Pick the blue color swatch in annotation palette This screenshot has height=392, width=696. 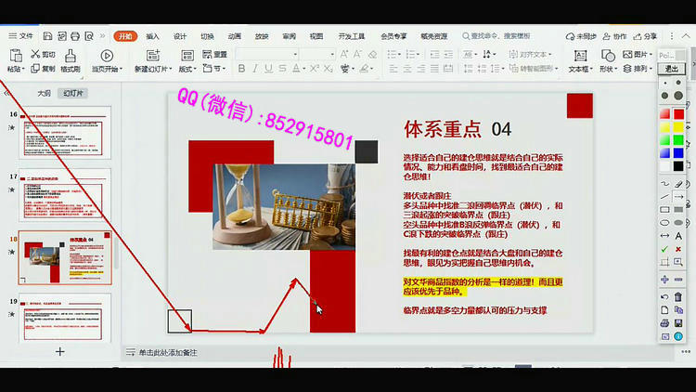679,153
